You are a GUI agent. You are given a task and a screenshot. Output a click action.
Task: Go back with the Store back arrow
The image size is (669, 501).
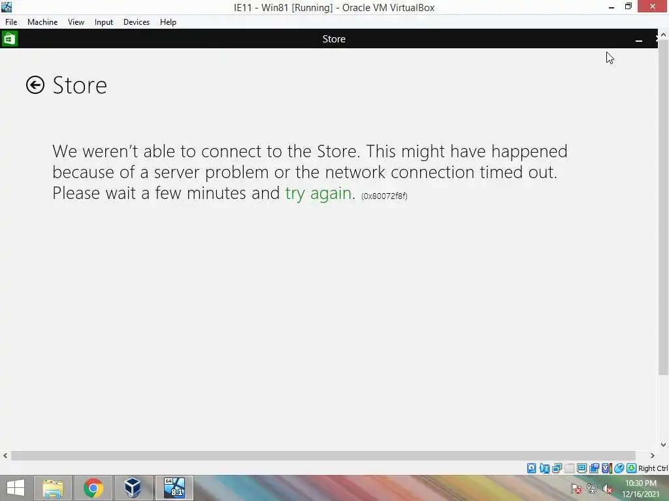point(35,85)
